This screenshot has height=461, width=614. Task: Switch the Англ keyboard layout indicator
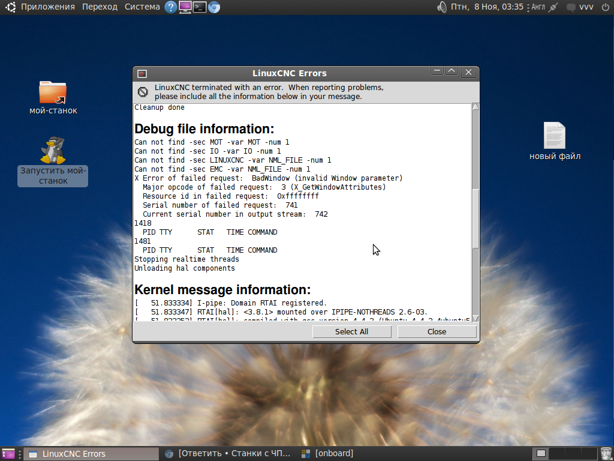click(x=538, y=7)
